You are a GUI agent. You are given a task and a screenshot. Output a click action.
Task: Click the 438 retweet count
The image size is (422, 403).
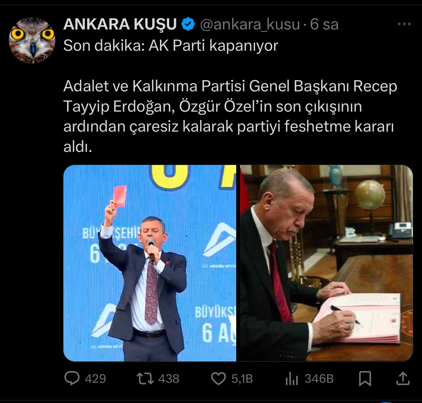click(169, 379)
